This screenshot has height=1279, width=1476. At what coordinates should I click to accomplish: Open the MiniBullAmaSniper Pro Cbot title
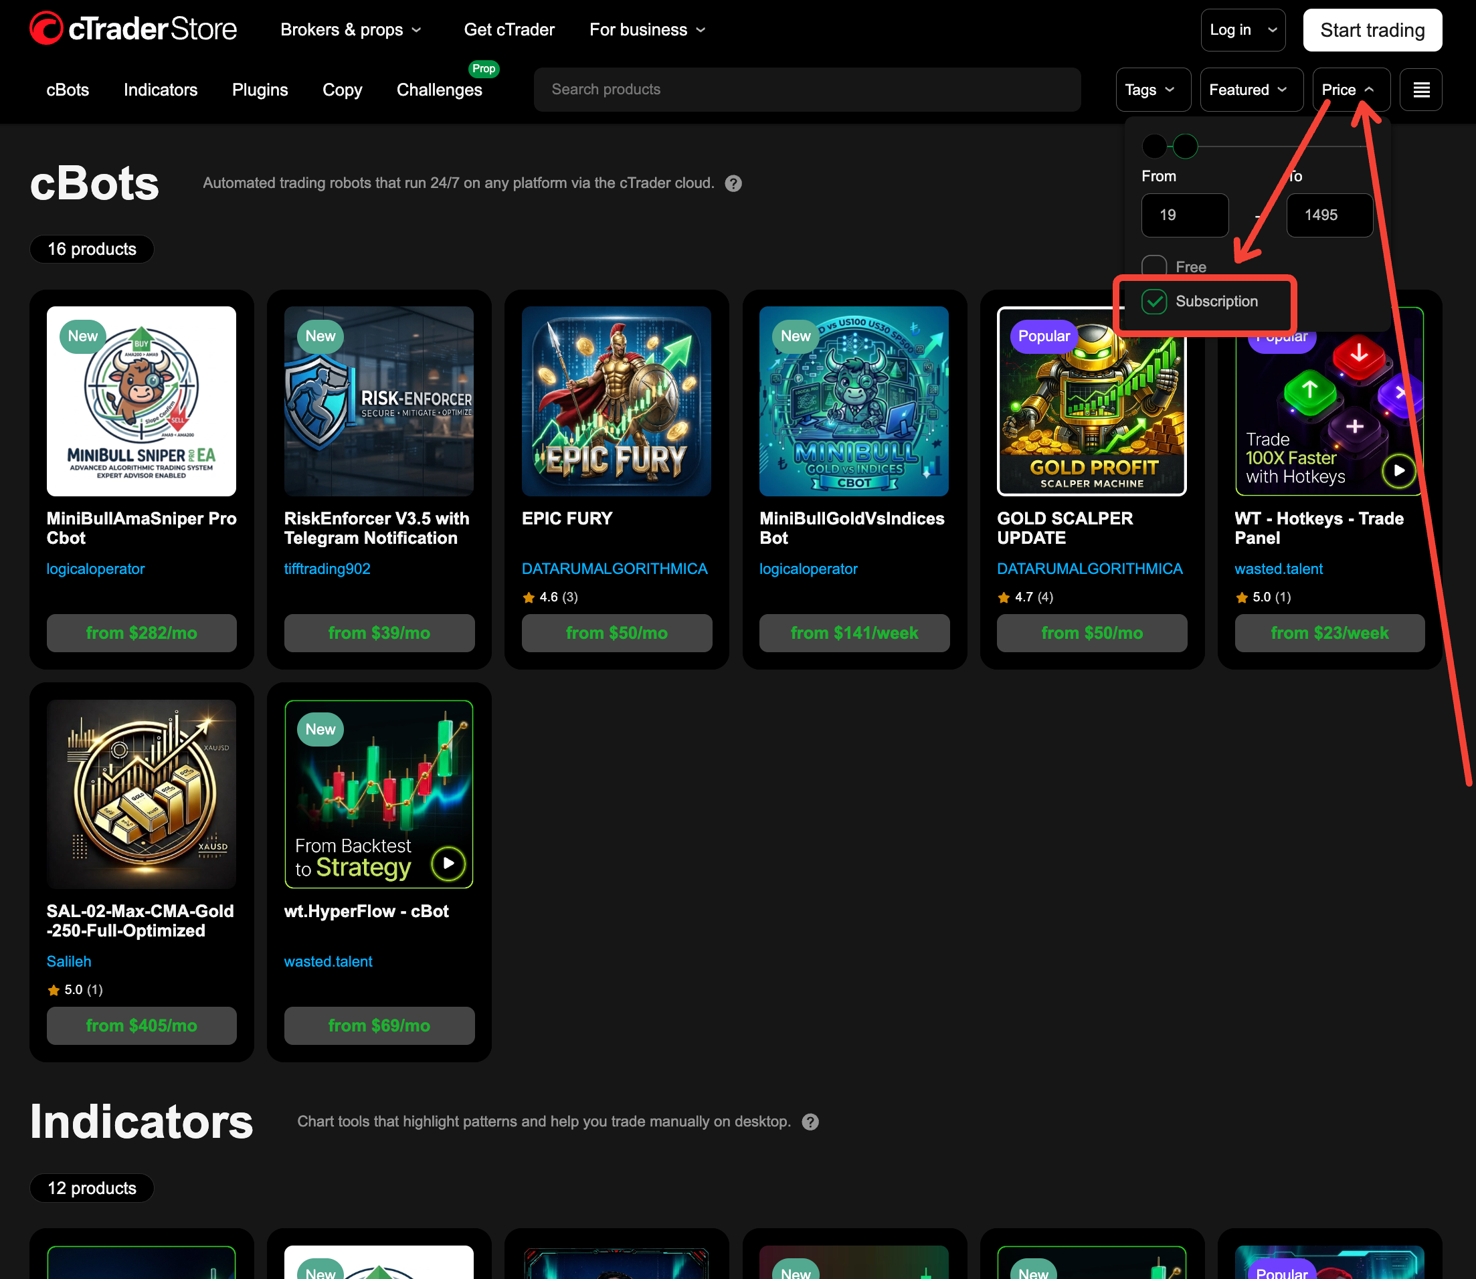click(141, 528)
